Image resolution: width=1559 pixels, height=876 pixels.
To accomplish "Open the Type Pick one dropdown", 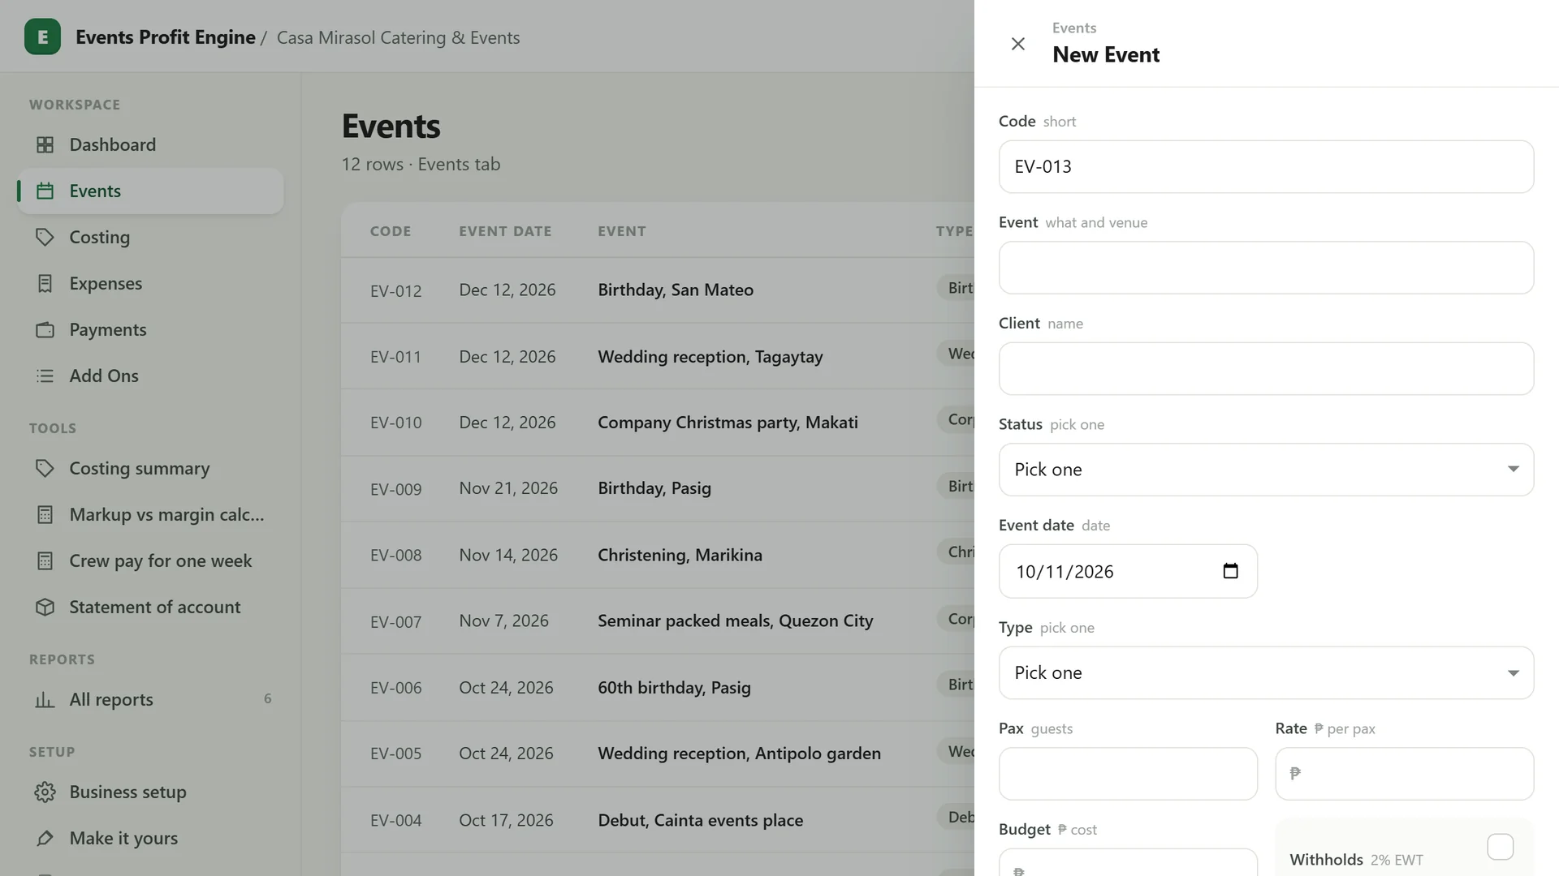I will pyautogui.click(x=1266, y=672).
